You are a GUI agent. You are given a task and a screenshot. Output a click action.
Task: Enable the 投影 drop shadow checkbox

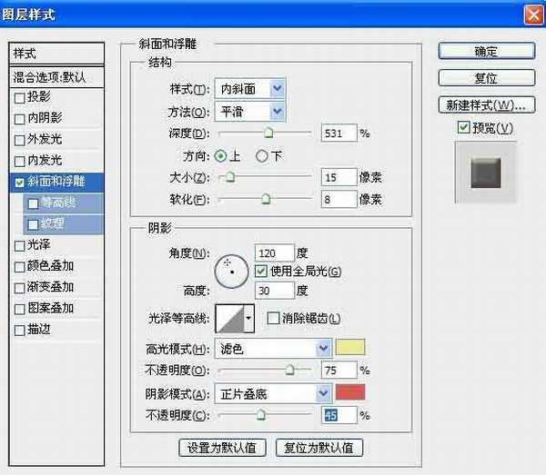21,97
